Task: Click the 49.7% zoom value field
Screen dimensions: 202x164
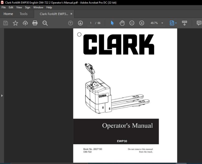Action: pyautogui.click(x=154, y=23)
